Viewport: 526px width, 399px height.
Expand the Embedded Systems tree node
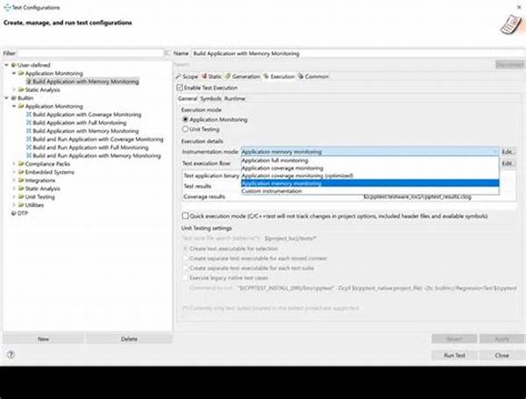pyautogui.click(x=15, y=172)
